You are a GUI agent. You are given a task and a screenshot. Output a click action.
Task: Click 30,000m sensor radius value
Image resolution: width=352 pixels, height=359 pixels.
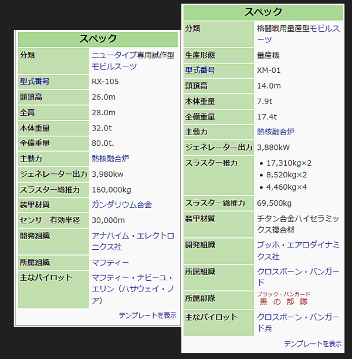(x=109, y=220)
